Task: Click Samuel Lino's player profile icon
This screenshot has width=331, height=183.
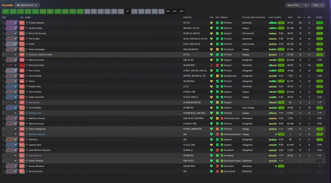Action: coord(27,113)
